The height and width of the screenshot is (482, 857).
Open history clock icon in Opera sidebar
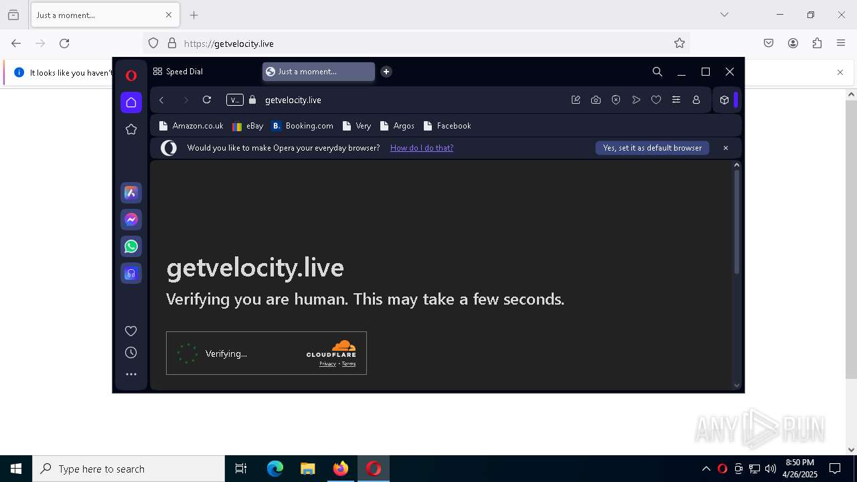131,353
